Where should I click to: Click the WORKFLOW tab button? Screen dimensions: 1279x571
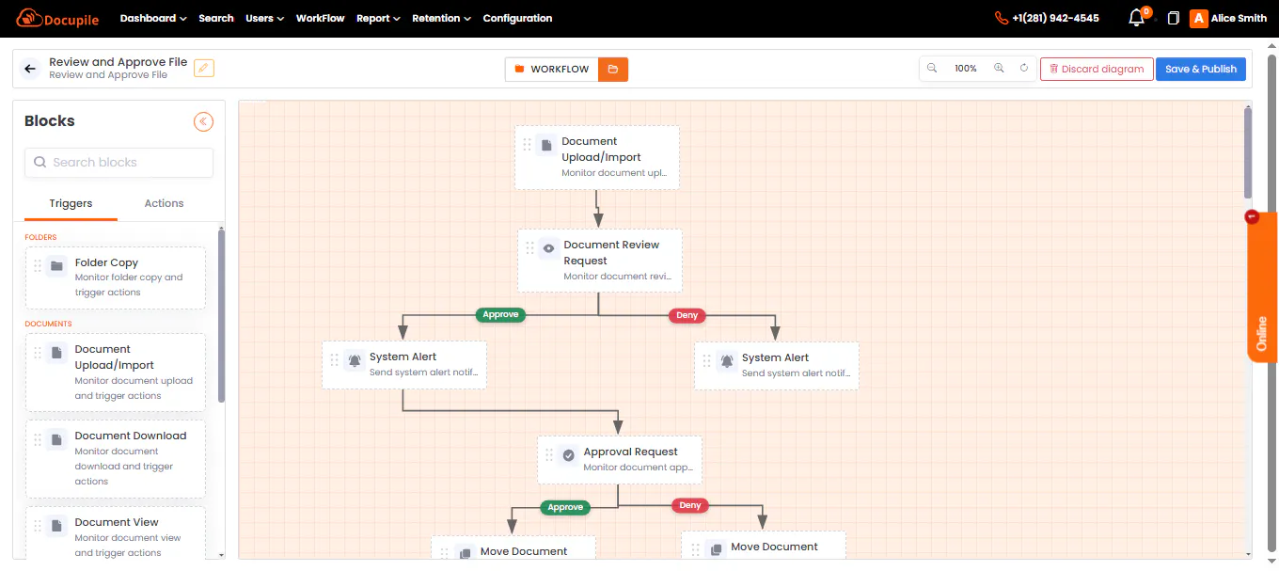coord(552,69)
